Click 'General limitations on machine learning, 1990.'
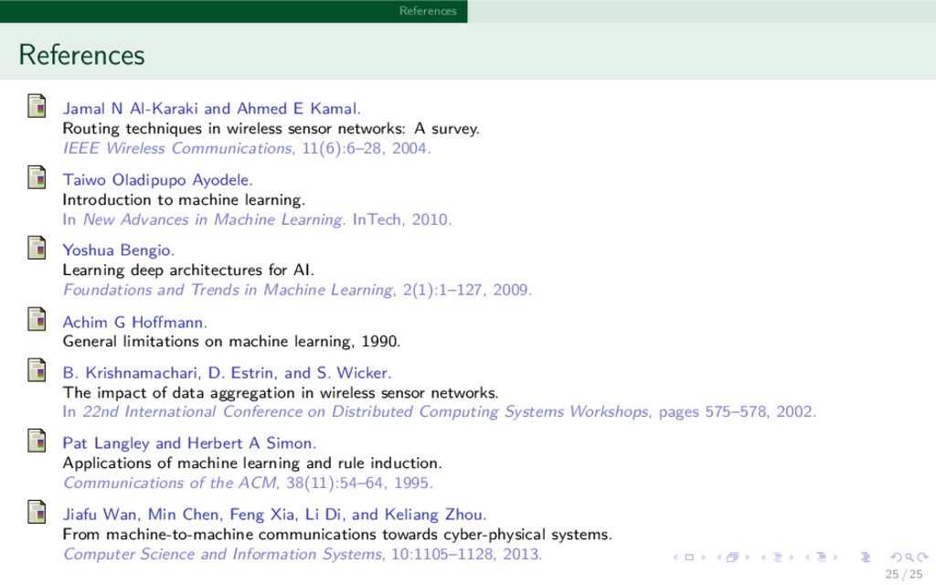Screen dimensions: 936x585 (231, 342)
